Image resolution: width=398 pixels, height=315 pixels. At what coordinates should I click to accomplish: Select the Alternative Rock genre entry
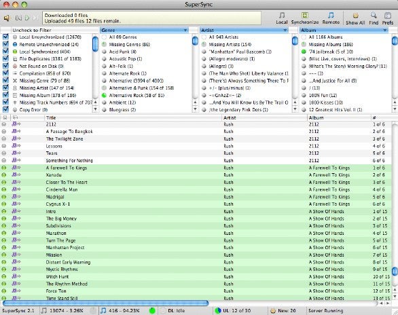[x=137, y=95]
